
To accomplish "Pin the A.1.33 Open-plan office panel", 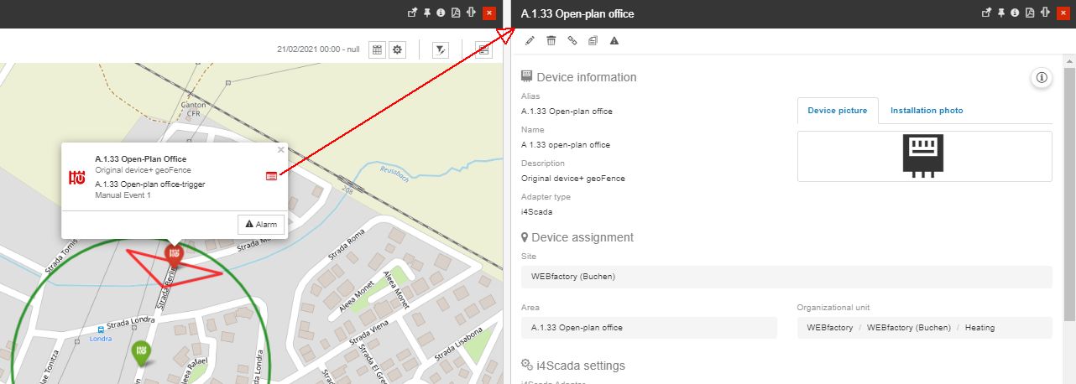I will click(1001, 13).
